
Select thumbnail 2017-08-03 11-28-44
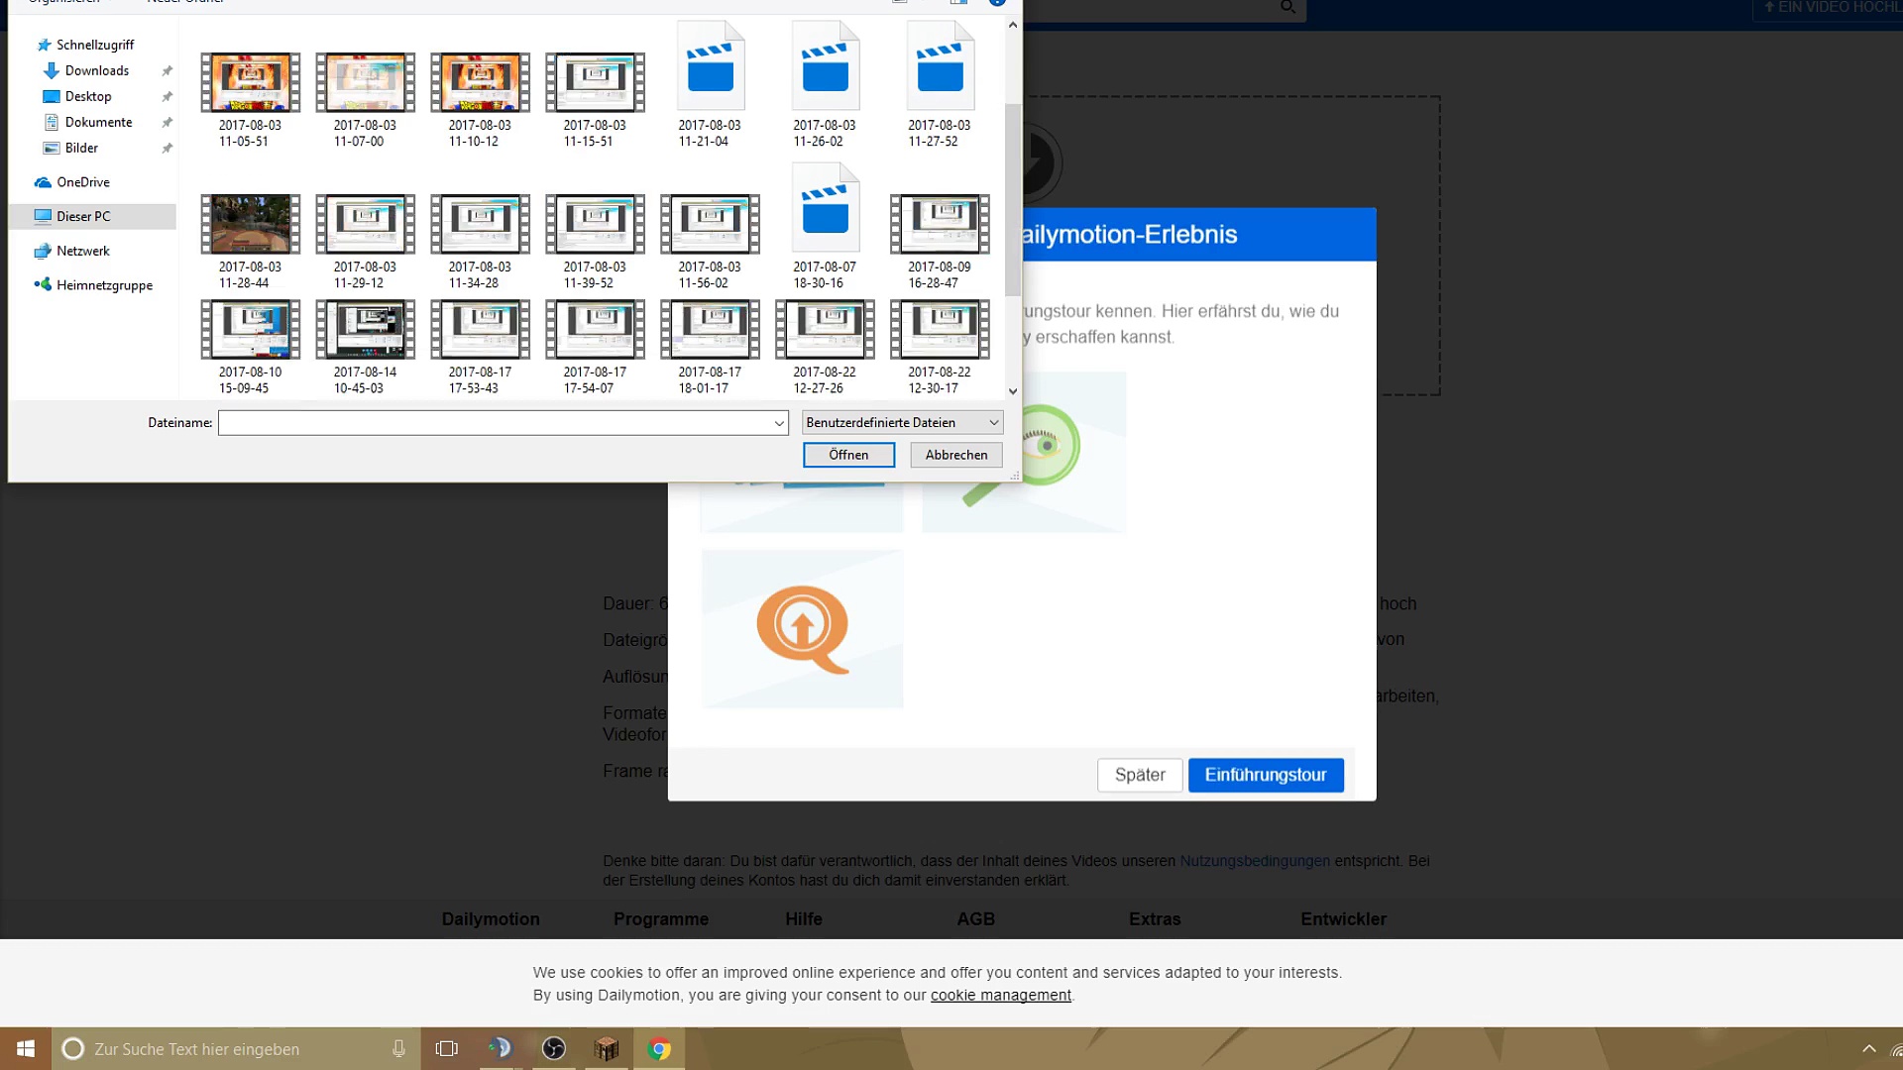pyautogui.click(x=250, y=226)
